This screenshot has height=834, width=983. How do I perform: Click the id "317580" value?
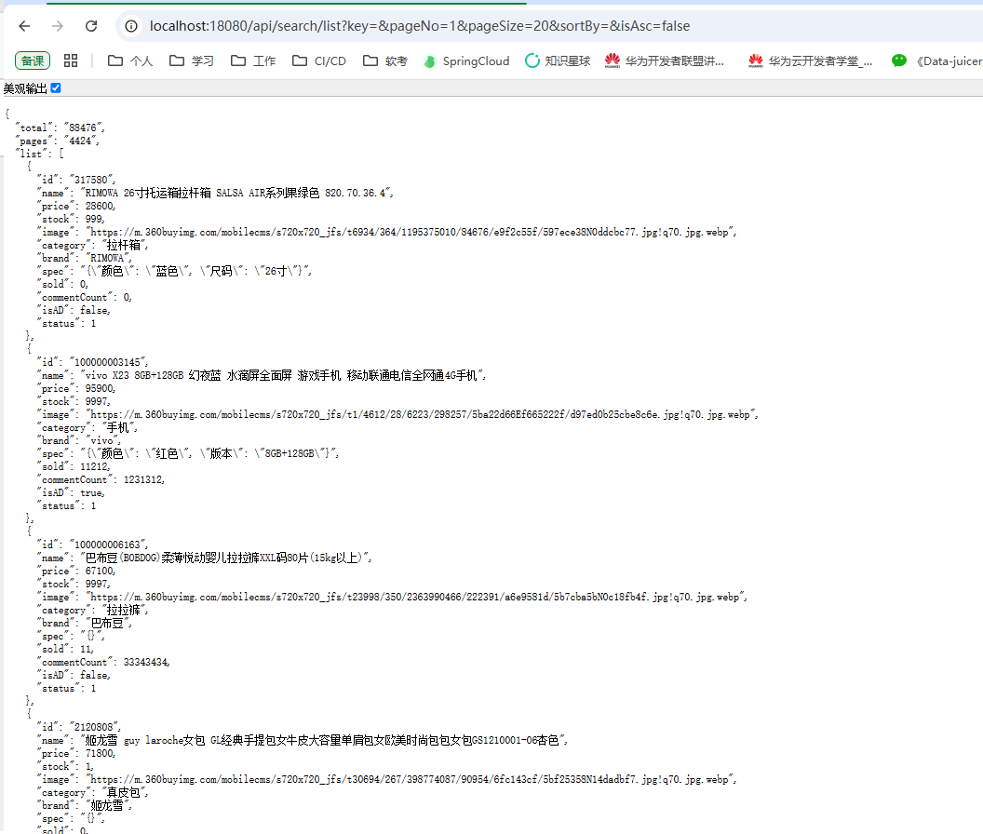coord(92,180)
